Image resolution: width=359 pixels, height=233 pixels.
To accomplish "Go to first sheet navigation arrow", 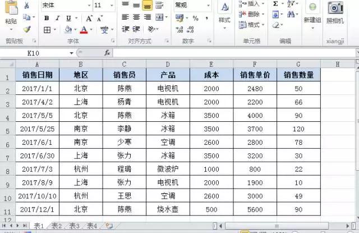I will pyautogui.click(x=4, y=226).
